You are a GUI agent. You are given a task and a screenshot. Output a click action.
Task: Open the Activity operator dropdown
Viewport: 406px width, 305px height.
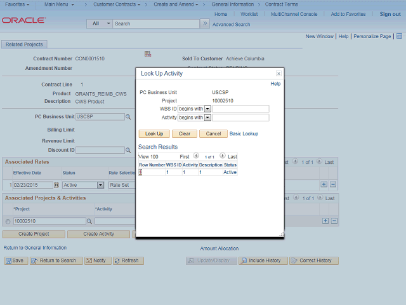(207, 118)
